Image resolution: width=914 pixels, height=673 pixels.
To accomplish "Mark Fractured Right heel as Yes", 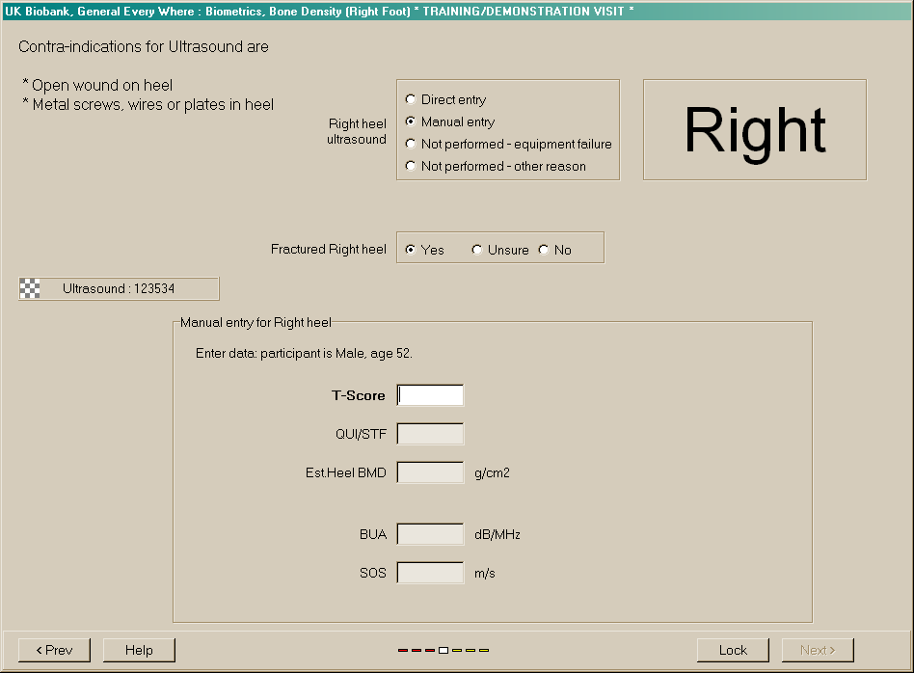I will [412, 250].
